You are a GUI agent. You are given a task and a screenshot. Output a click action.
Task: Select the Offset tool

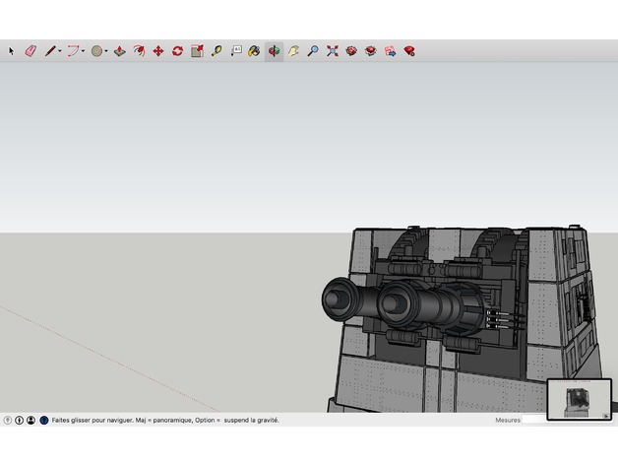click(x=139, y=51)
